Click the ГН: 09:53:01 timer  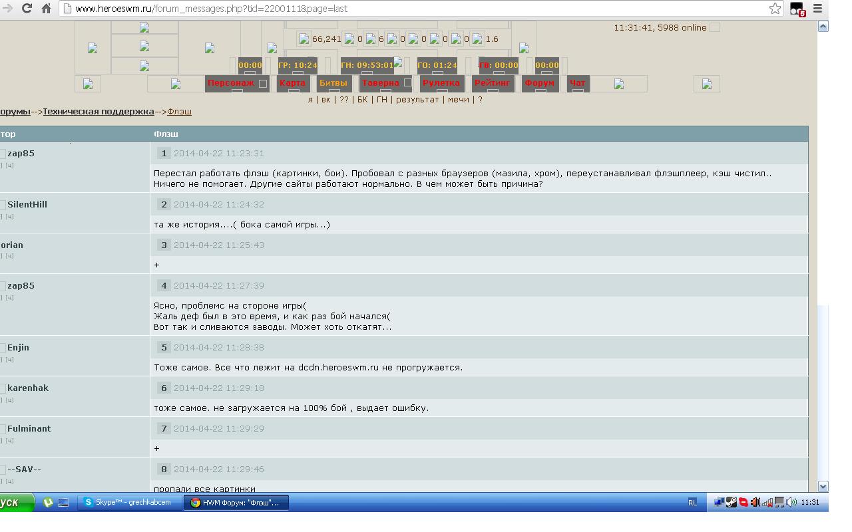(367, 65)
